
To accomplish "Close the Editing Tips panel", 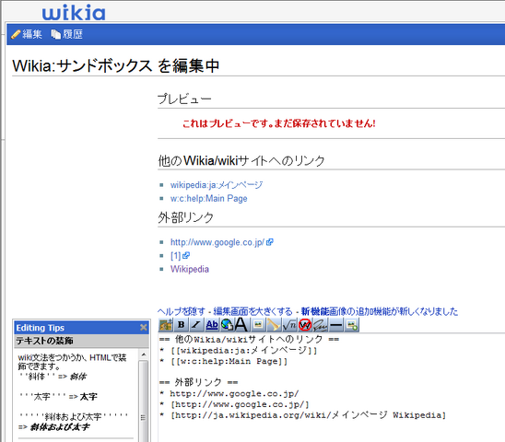I will click(144, 328).
